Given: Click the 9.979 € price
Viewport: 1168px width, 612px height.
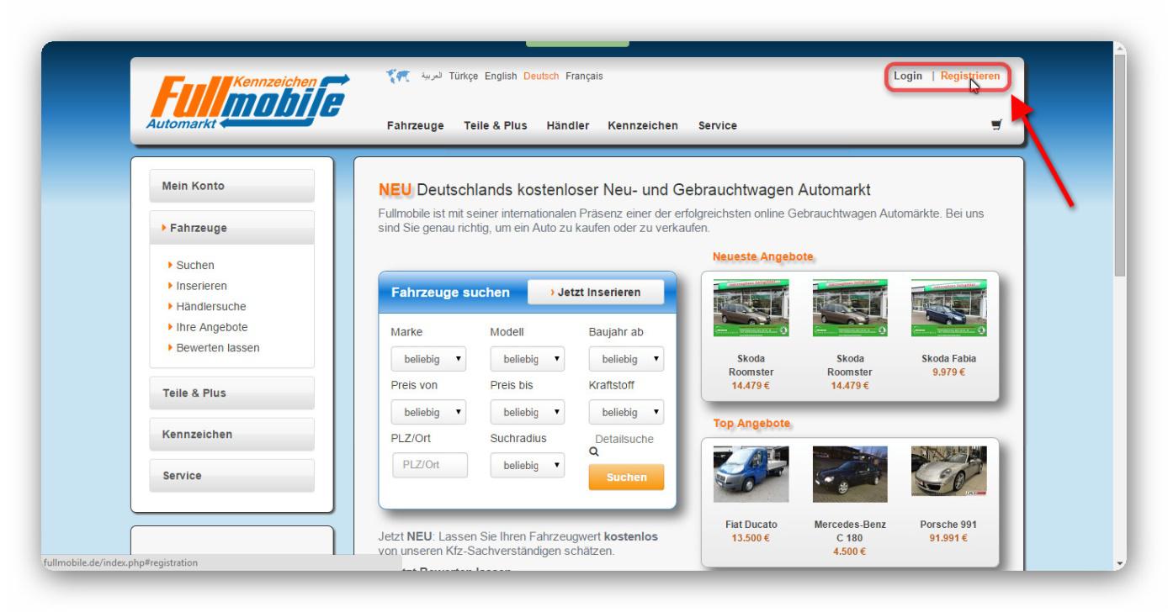Looking at the screenshot, I should coord(949,372).
